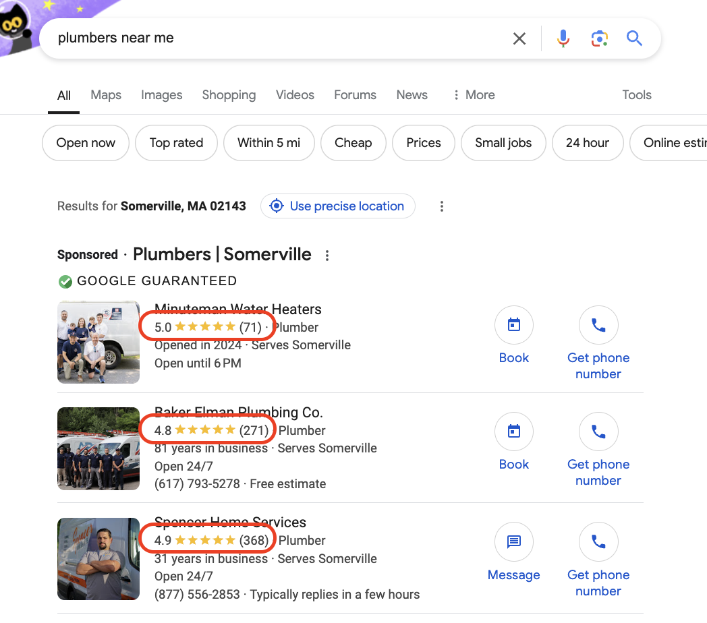Click Baker Elman phone number (617) 793-5278
The image size is (707, 623).
pos(197,483)
